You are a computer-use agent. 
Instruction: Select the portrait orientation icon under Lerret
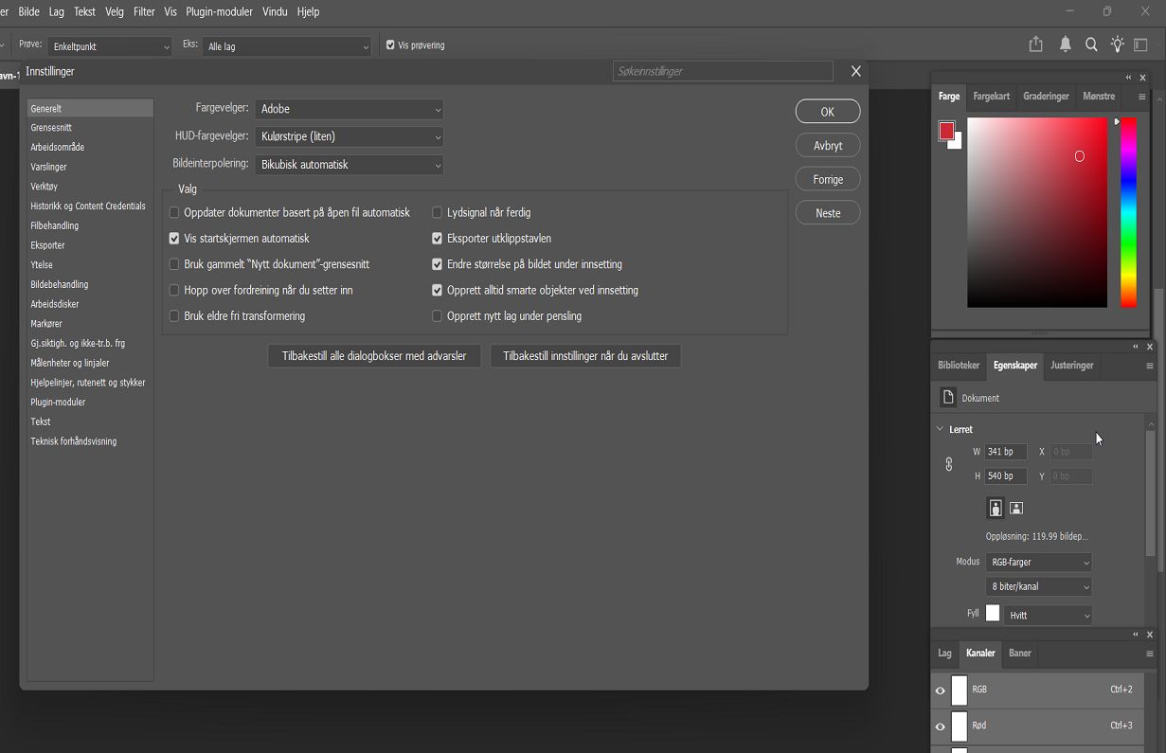pyautogui.click(x=995, y=508)
